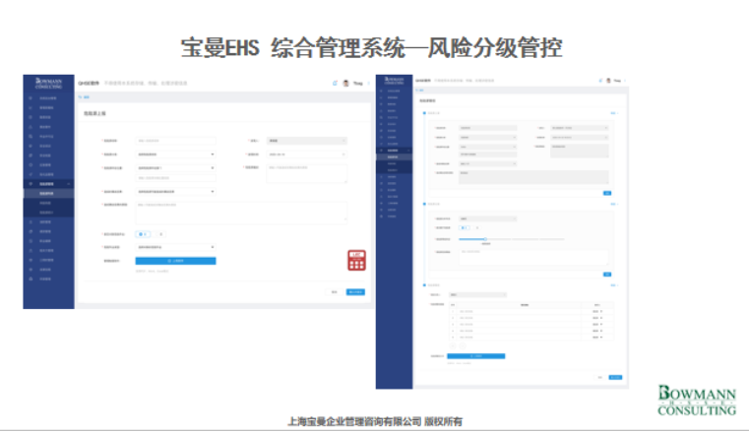
Task: Click user avatar in left screenshot header
Action: pyautogui.click(x=345, y=83)
